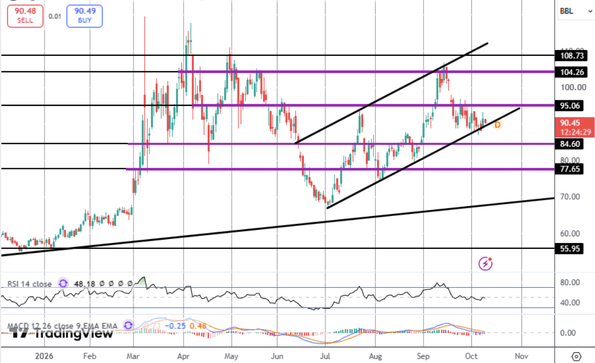Select the 108.73 price level label

(x=572, y=56)
